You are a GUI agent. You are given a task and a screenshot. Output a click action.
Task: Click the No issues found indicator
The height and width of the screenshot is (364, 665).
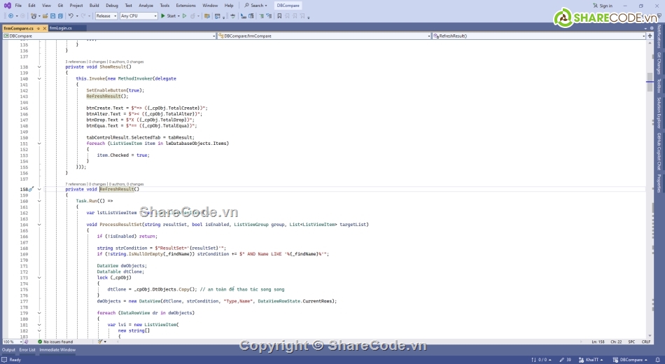click(x=55, y=342)
